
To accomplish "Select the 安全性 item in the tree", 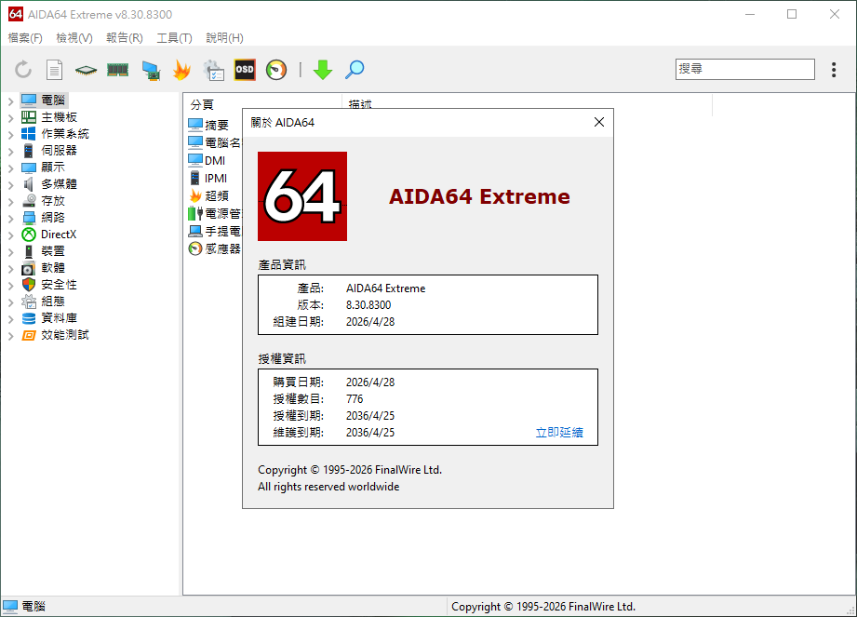I will pos(59,285).
